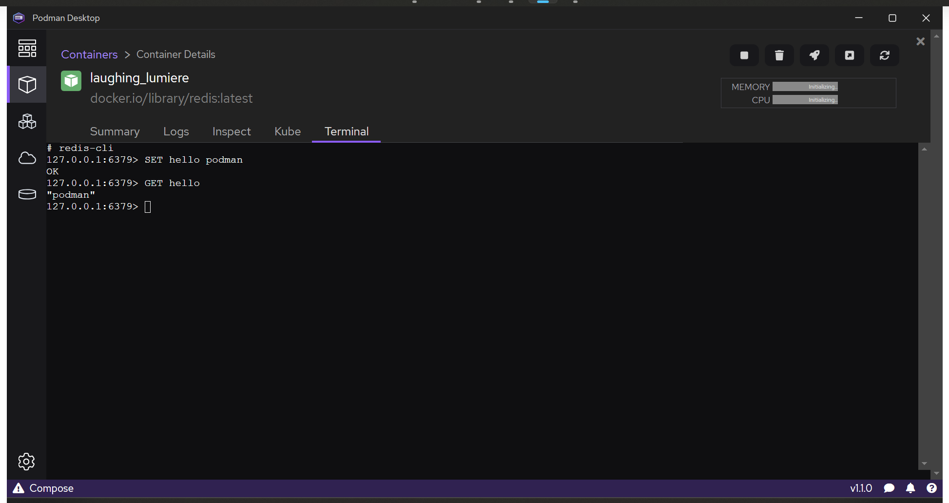Open Volumes view in the sidebar
Image resolution: width=949 pixels, height=503 pixels.
point(27,194)
